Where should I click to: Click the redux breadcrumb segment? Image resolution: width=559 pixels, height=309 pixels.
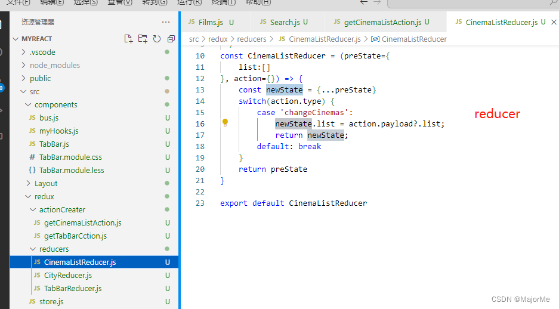click(218, 39)
